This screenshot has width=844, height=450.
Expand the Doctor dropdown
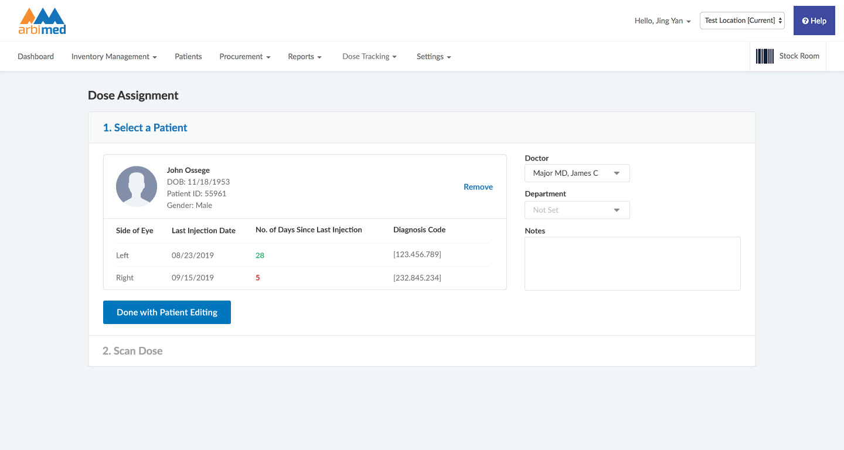[x=577, y=173]
